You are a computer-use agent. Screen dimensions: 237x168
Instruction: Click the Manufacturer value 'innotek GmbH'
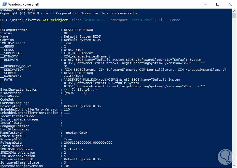click(76, 133)
